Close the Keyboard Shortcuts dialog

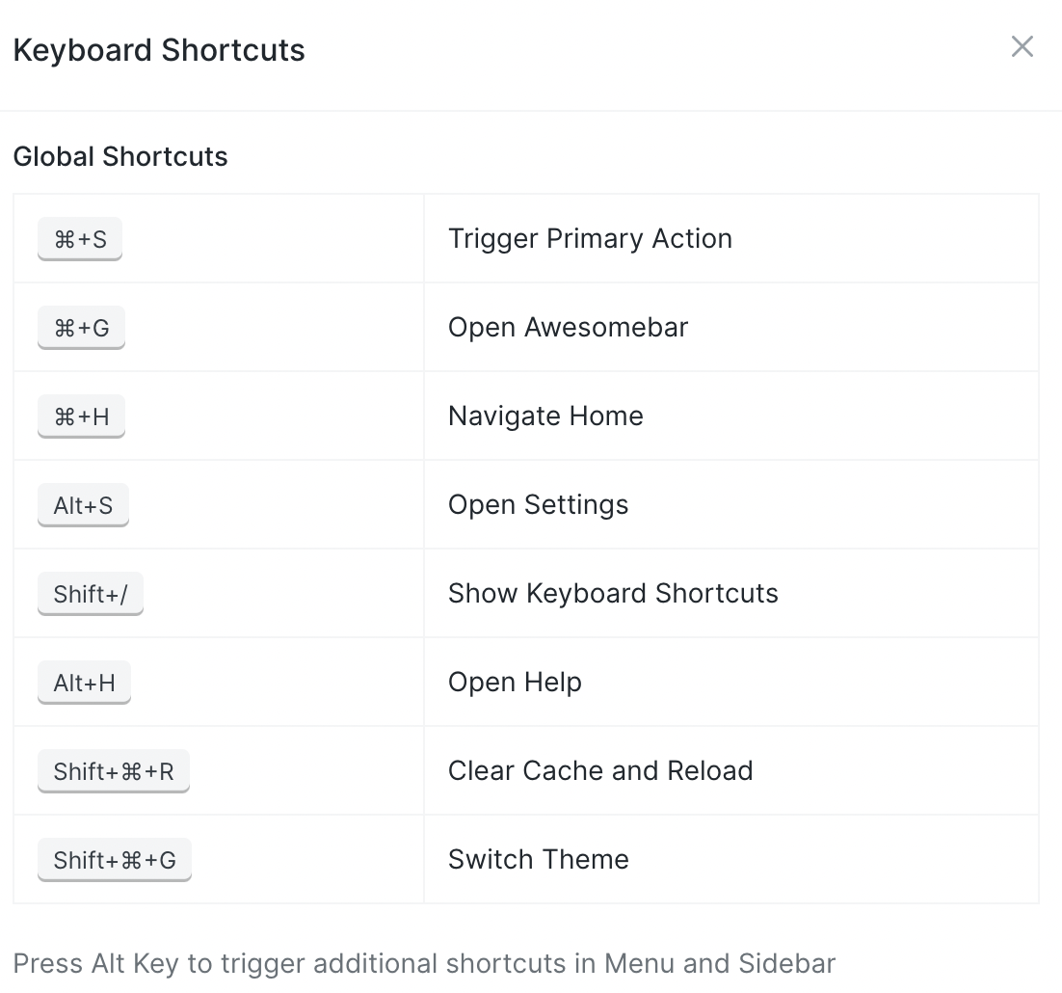tap(1022, 46)
